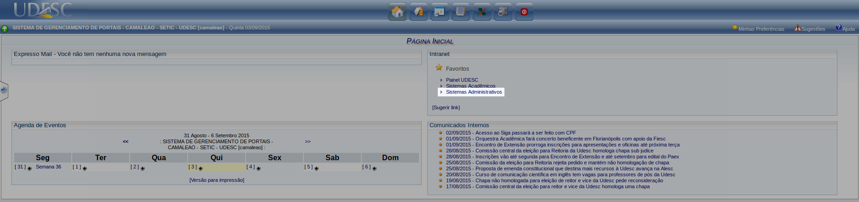The width and height of the screenshot is (859, 202).
Task: Add event on Thursday day 3
Action: (x=200, y=168)
